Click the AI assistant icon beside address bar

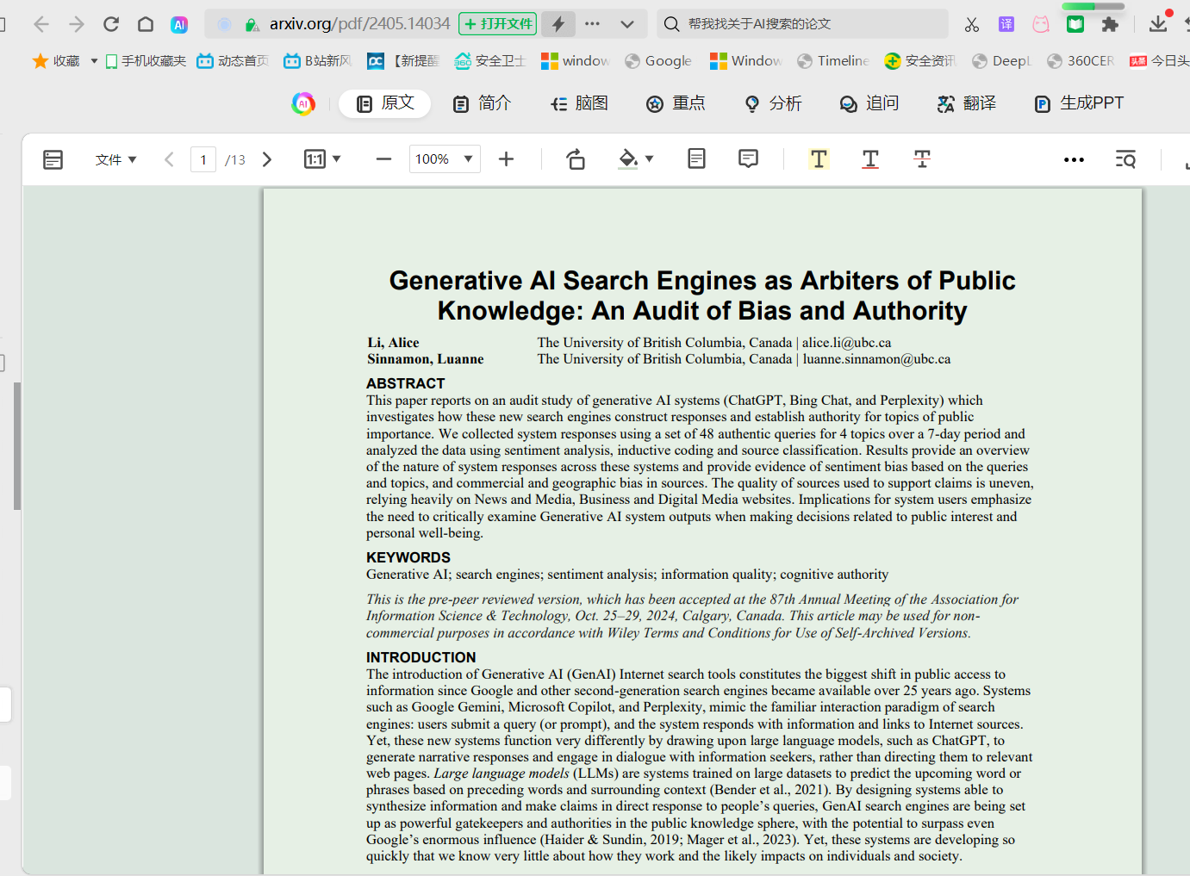(179, 24)
